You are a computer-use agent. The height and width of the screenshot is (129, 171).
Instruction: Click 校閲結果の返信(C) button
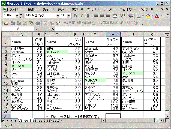point(80,23)
